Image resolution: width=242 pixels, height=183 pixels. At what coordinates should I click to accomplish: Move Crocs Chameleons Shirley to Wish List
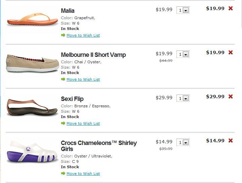83,174
